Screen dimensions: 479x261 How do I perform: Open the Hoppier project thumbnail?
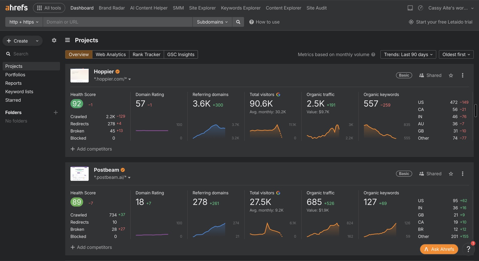79,75
